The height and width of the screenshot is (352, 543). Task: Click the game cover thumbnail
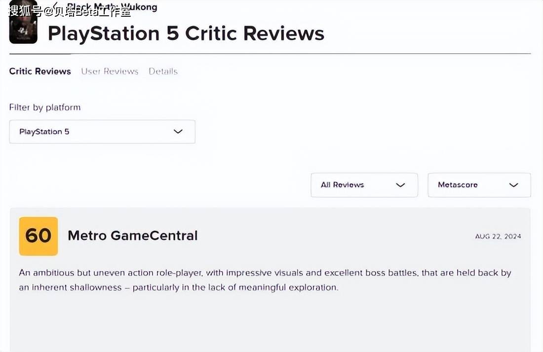tap(23, 25)
